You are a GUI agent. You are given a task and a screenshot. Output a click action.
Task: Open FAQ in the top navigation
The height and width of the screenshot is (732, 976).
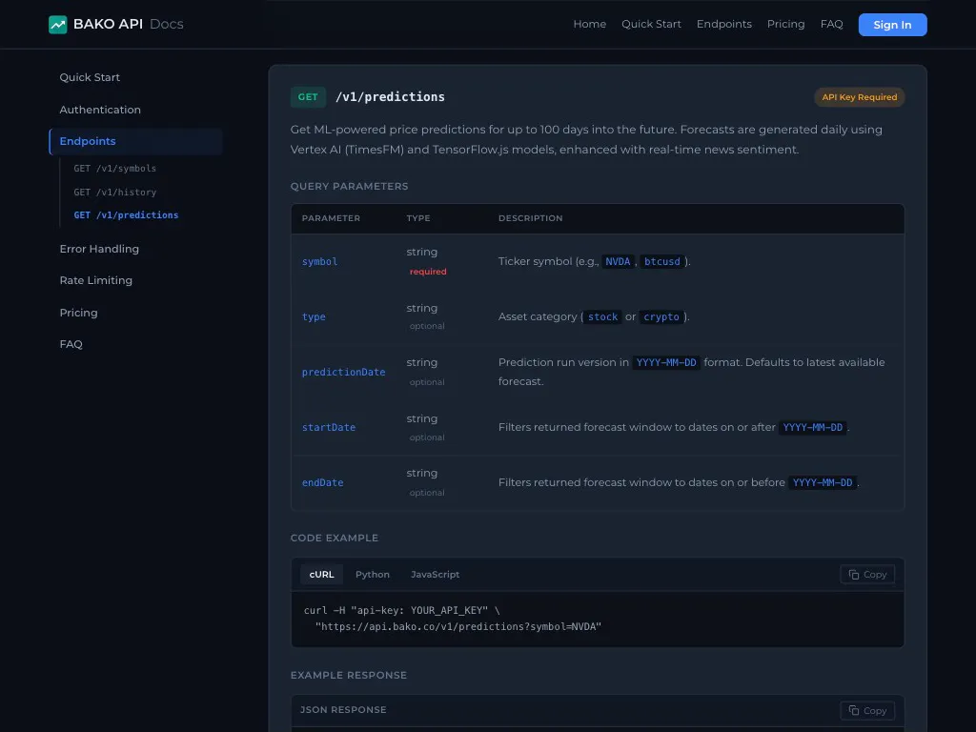pyautogui.click(x=831, y=24)
